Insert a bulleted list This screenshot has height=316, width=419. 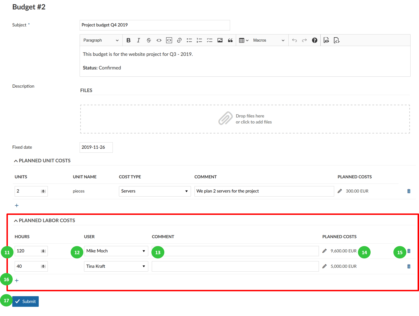coord(189,40)
